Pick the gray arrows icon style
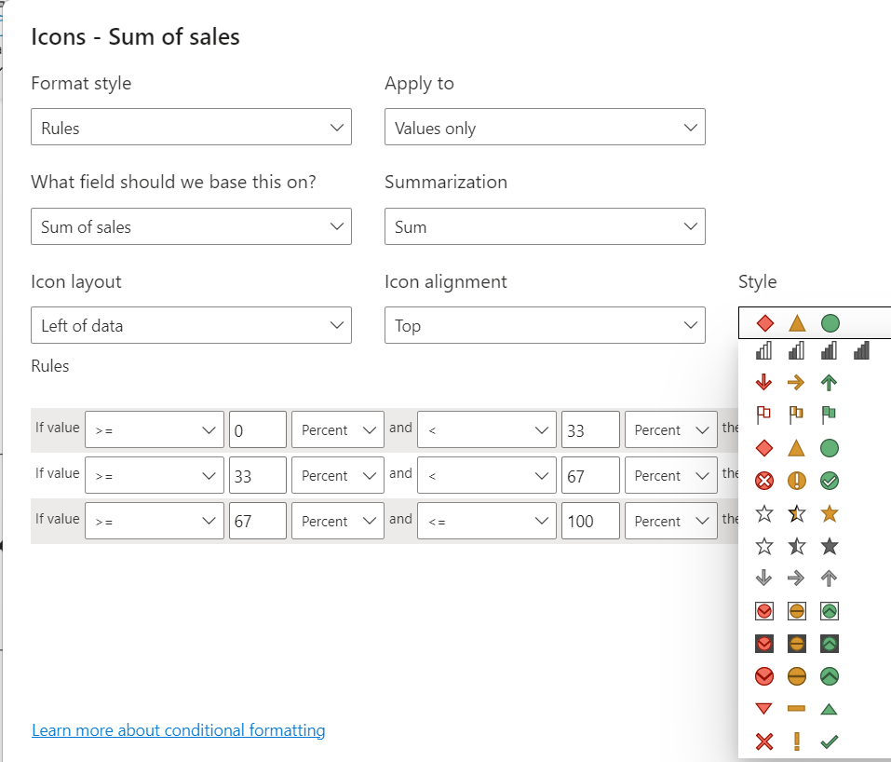 797,578
